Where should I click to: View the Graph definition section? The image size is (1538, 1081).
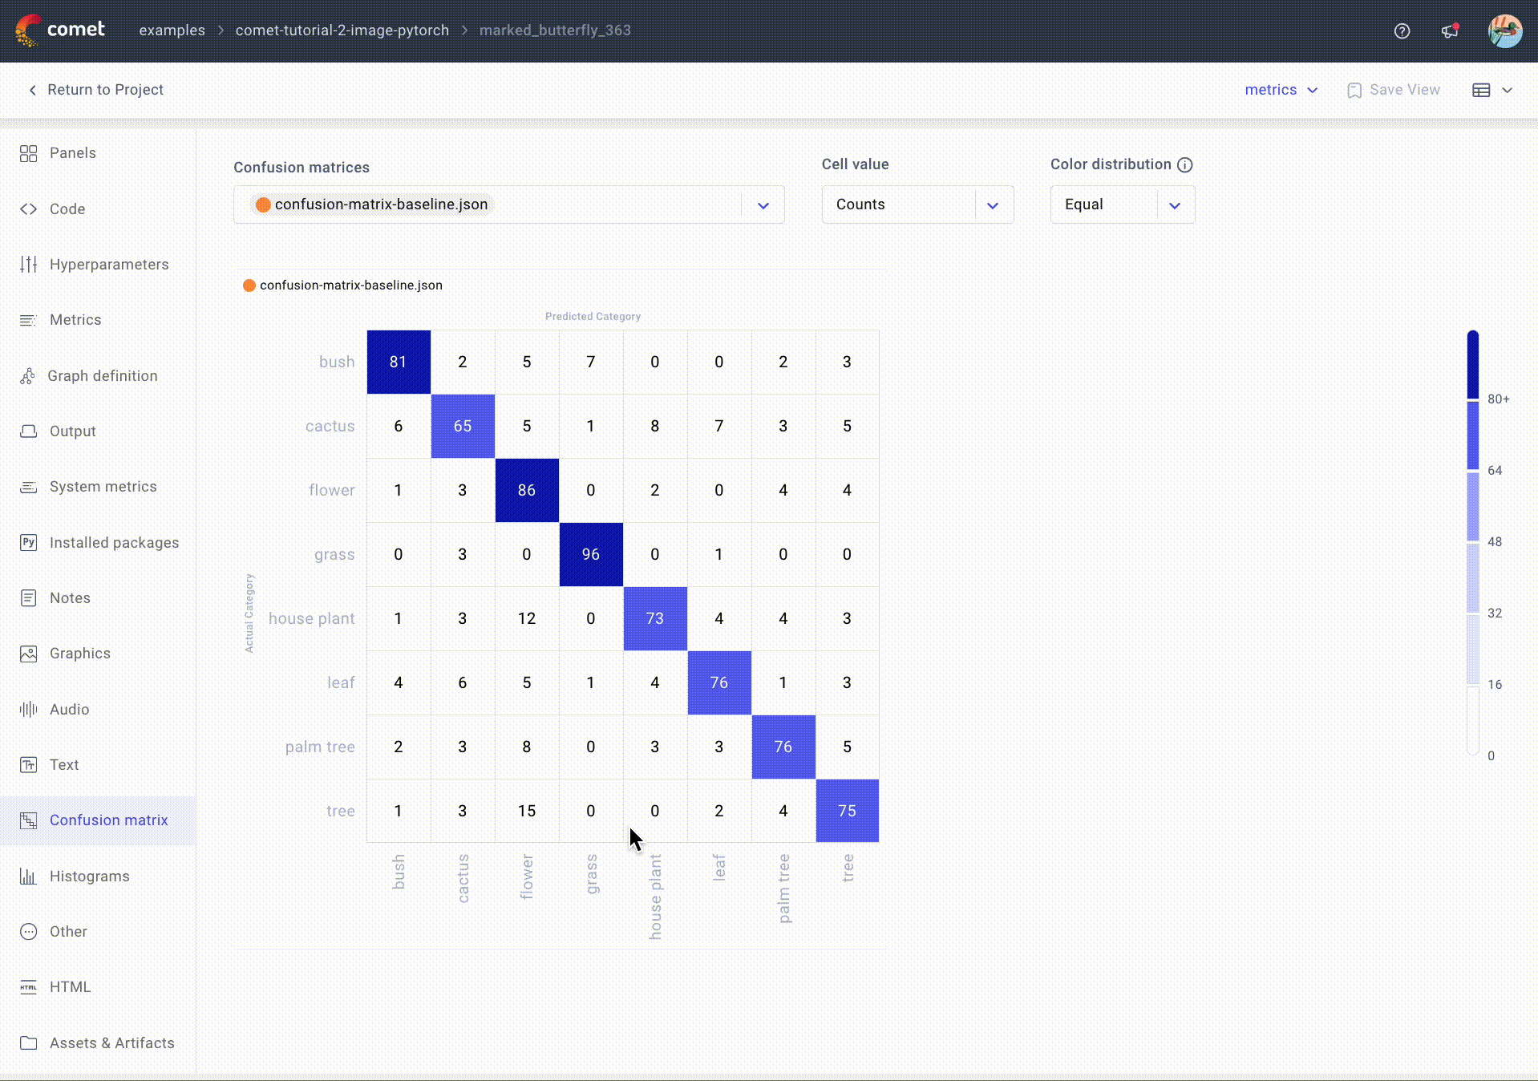coord(103,375)
